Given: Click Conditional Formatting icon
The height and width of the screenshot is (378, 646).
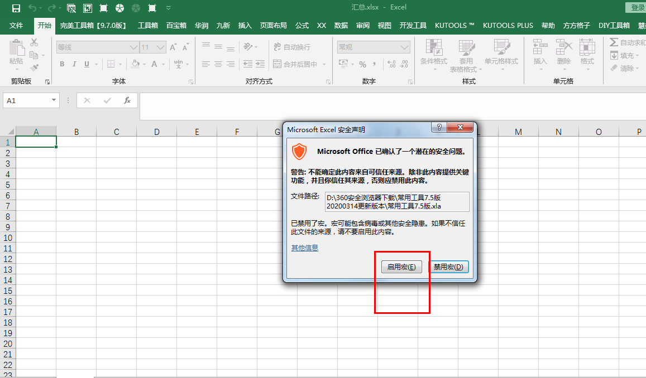Looking at the screenshot, I should click(434, 47).
